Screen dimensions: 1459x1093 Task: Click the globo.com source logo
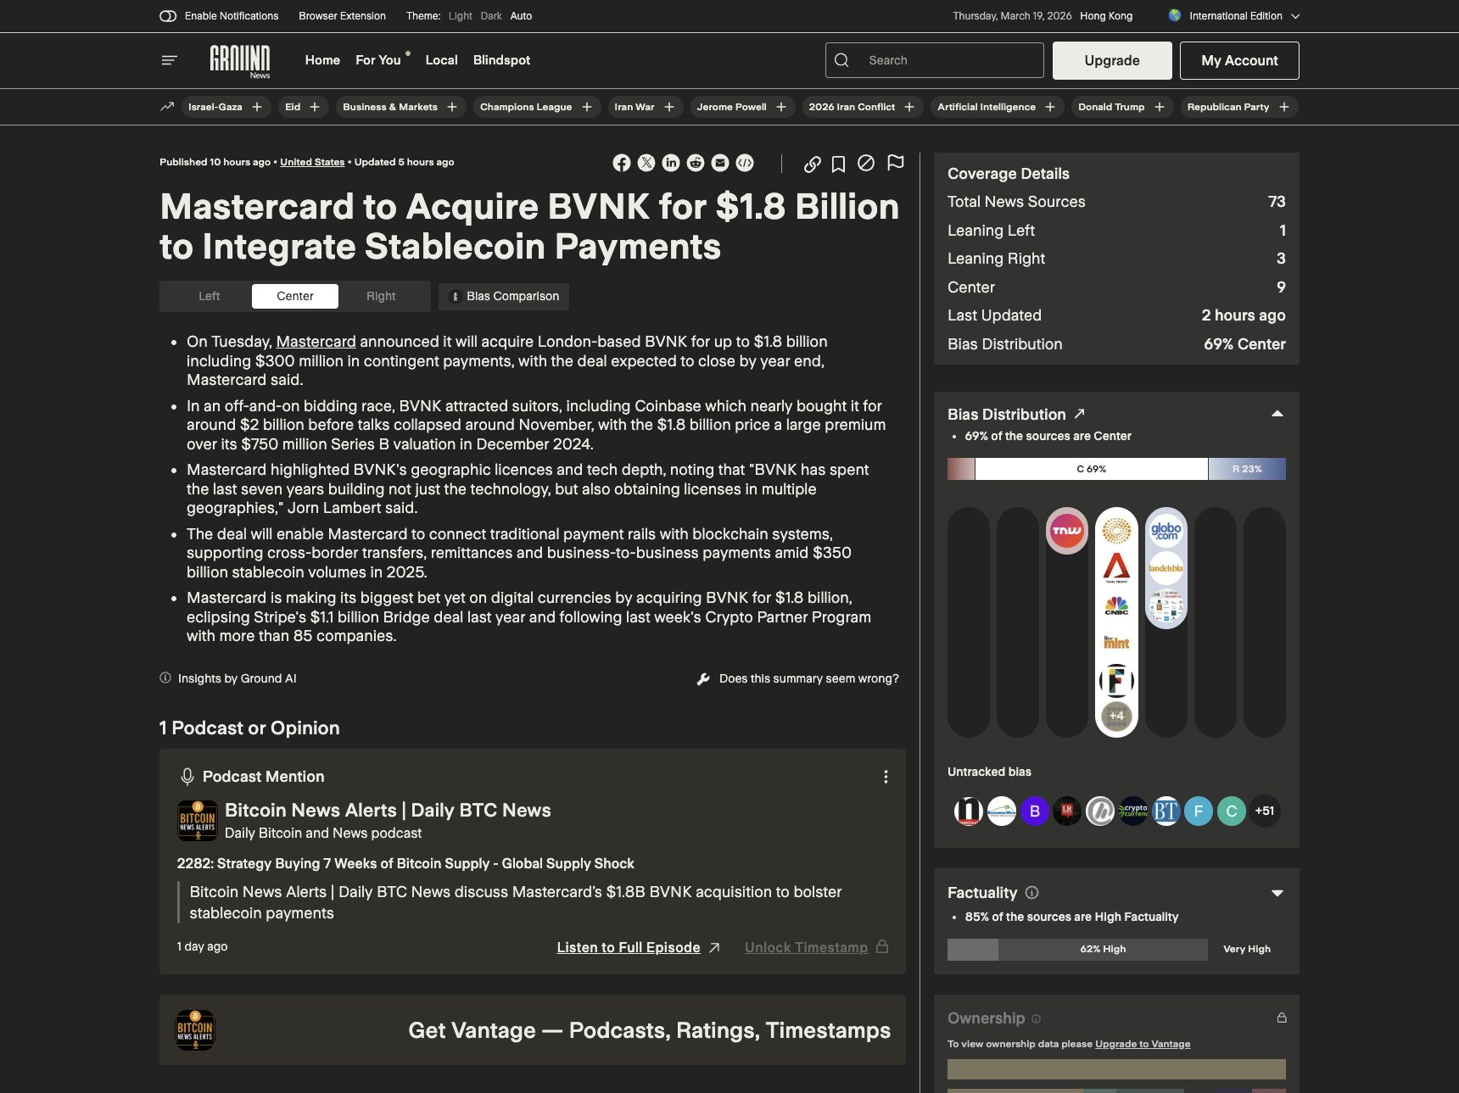1166,531
